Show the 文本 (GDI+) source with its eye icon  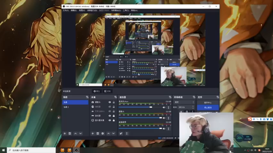[x=110, y=111]
